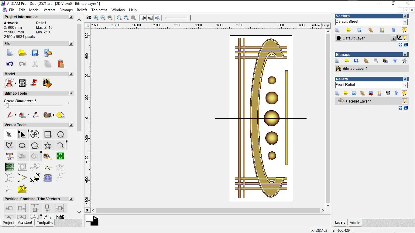Pick the Create Polygon tool
The image size is (415, 233).
pyautogui.click(x=35, y=146)
